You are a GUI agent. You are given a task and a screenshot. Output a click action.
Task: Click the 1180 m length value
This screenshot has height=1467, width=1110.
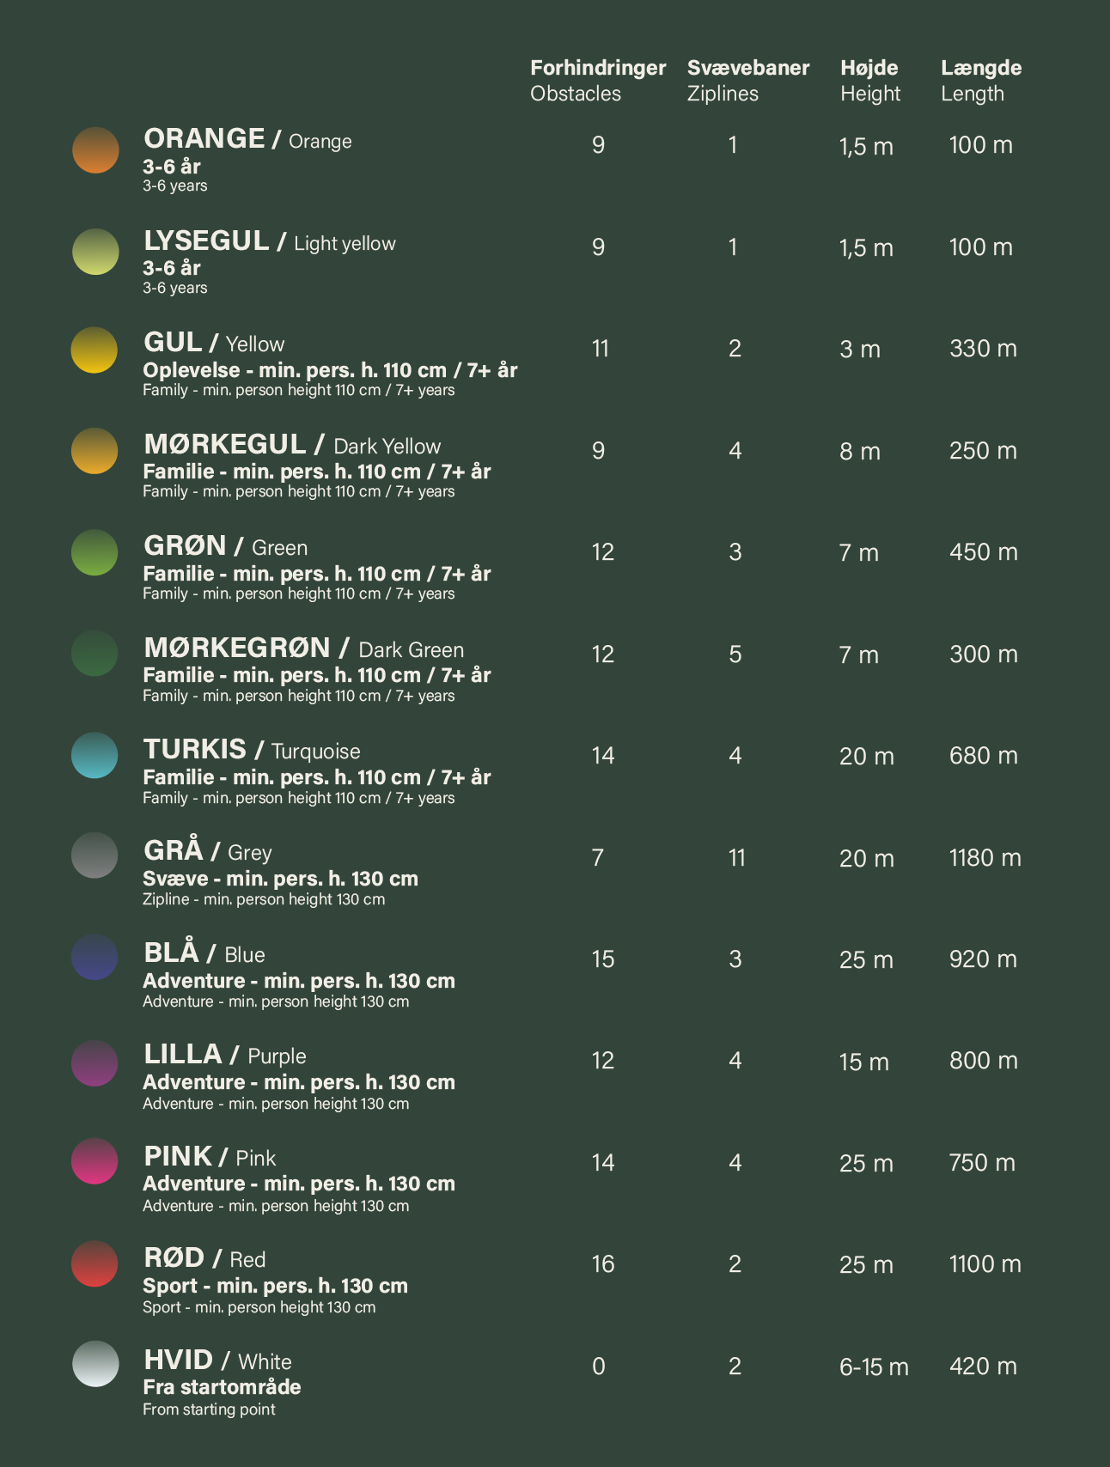[985, 857]
